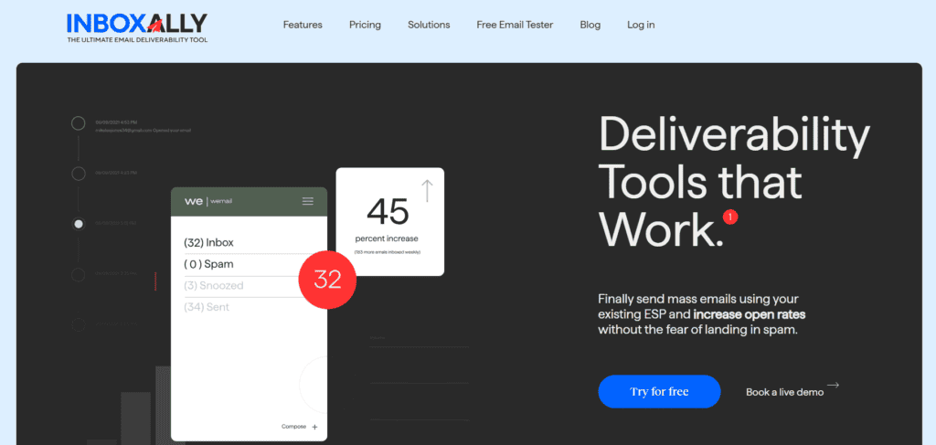Click the percent increase label
This screenshot has width=936, height=445.
tap(387, 238)
